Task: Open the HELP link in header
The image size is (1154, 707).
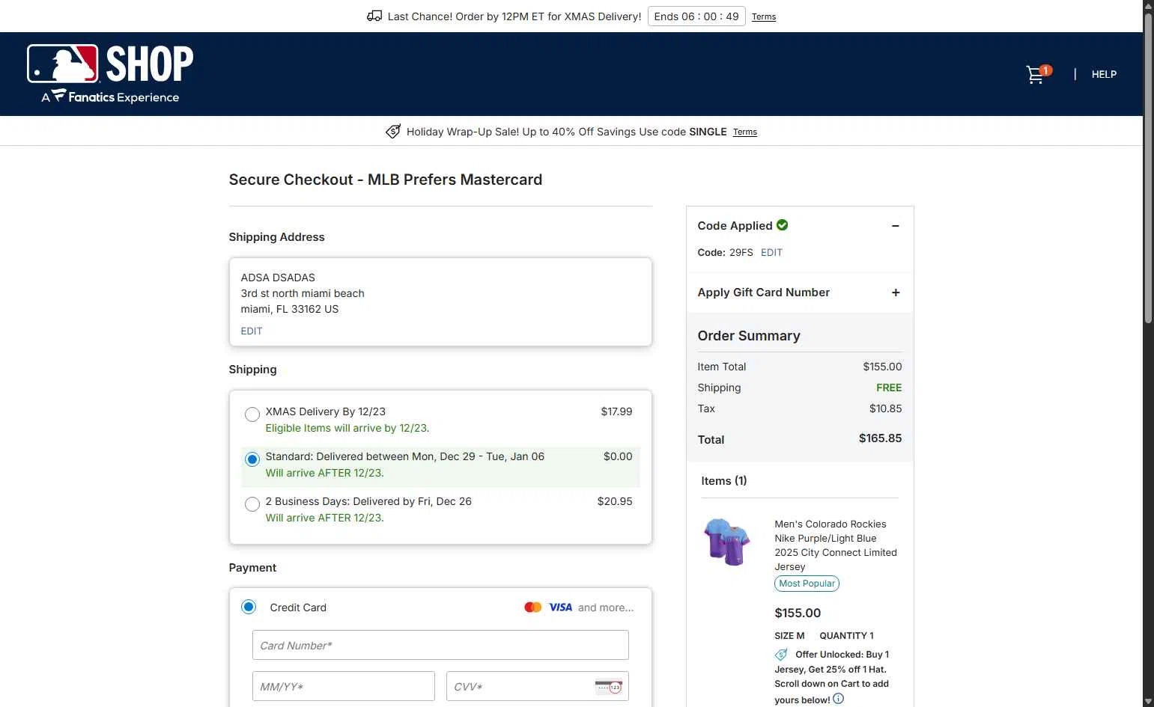Action: coord(1104,74)
